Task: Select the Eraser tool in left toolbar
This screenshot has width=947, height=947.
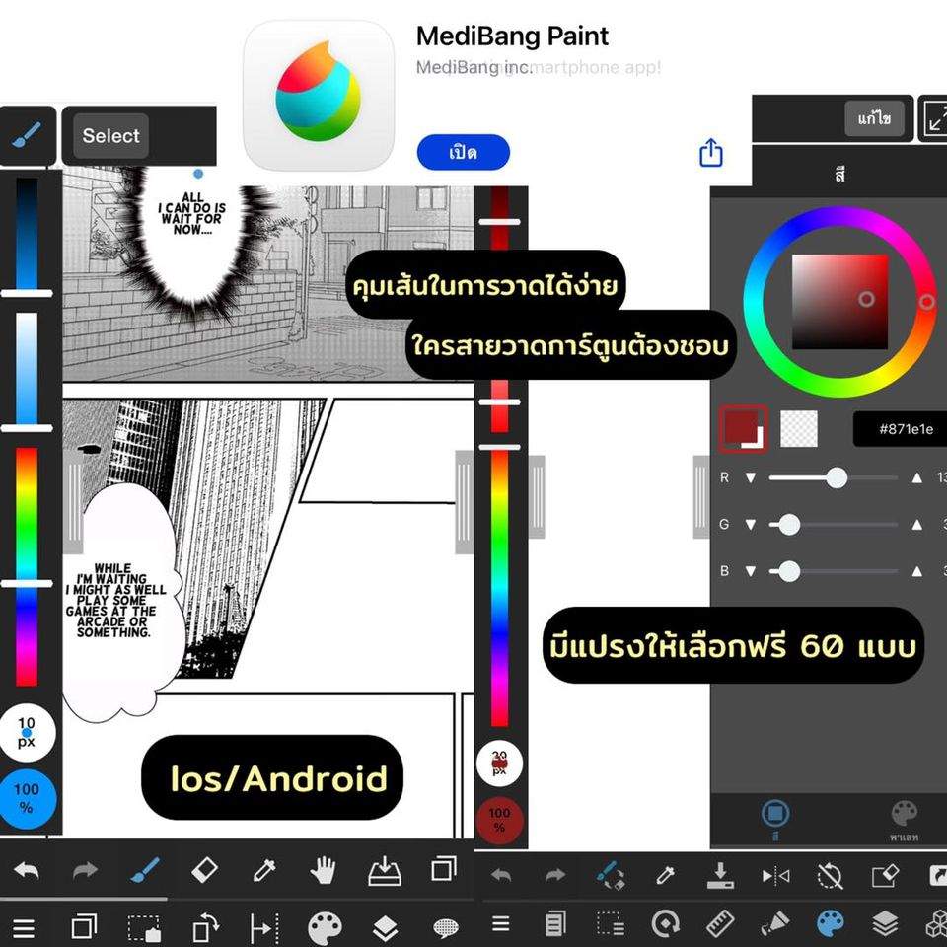Action: click(203, 870)
